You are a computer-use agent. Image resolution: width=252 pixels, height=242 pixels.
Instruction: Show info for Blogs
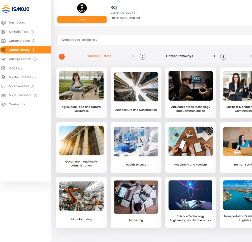(20, 68)
